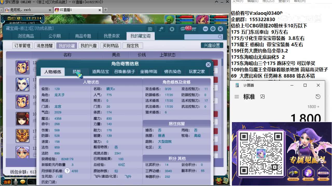The width and height of the screenshot is (332, 186).
Task: Click the gear robot icon at bottom right of game
Action: [219, 180]
